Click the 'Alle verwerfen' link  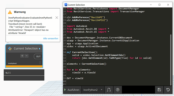click(51, 39)
